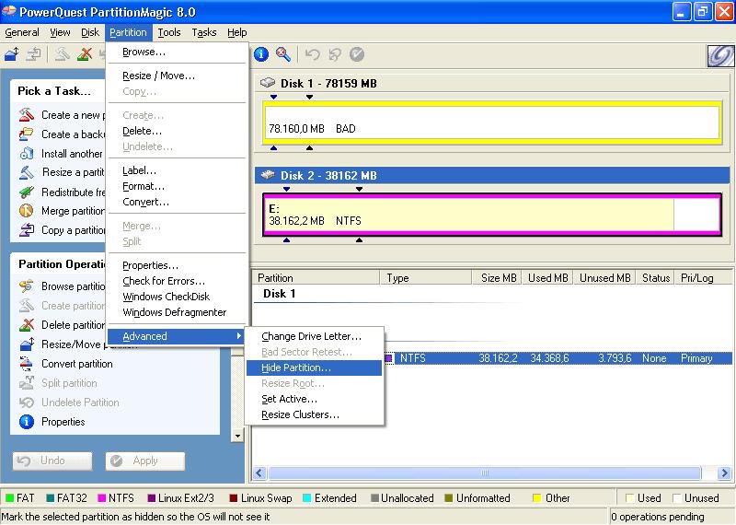736x525 pixels.
Task: Click the Install another operating system task icon
Action: pos(27,153)
